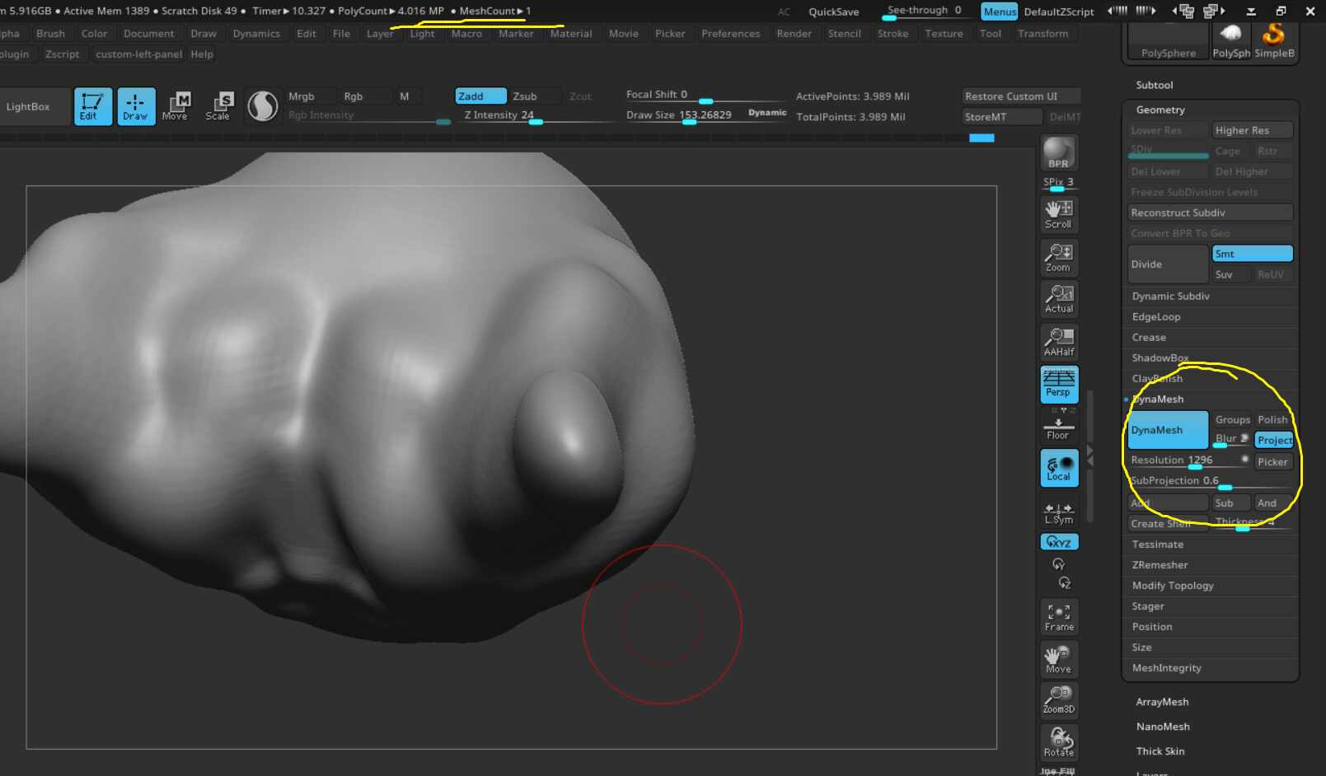Click the Frame mesh icon
This screenshot has height=776, width=1326.
coord(1059,617)
